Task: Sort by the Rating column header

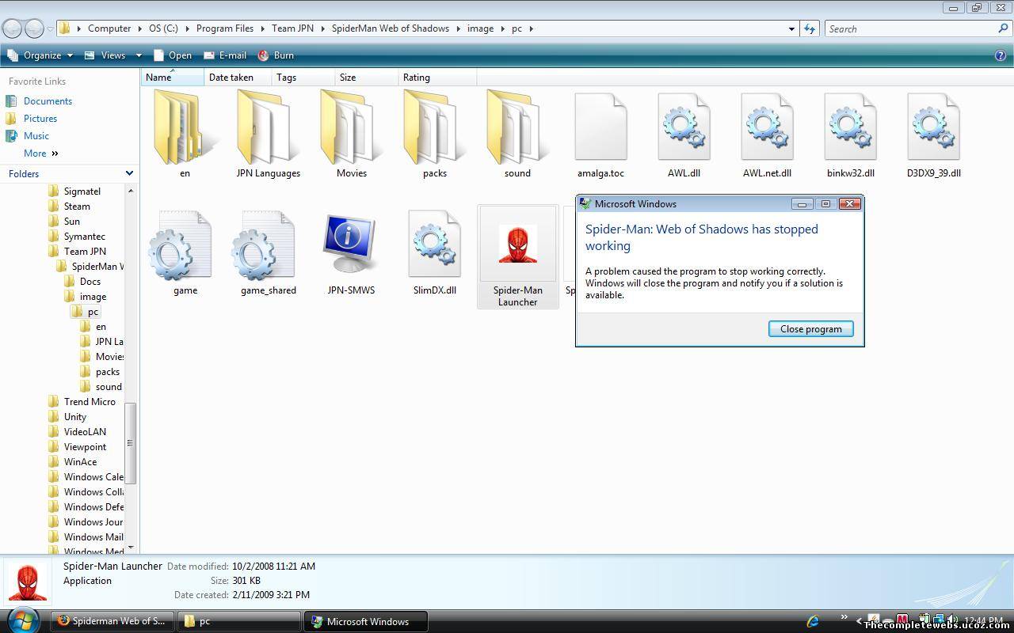Action: pyautogui.click(x=437, y=78)
